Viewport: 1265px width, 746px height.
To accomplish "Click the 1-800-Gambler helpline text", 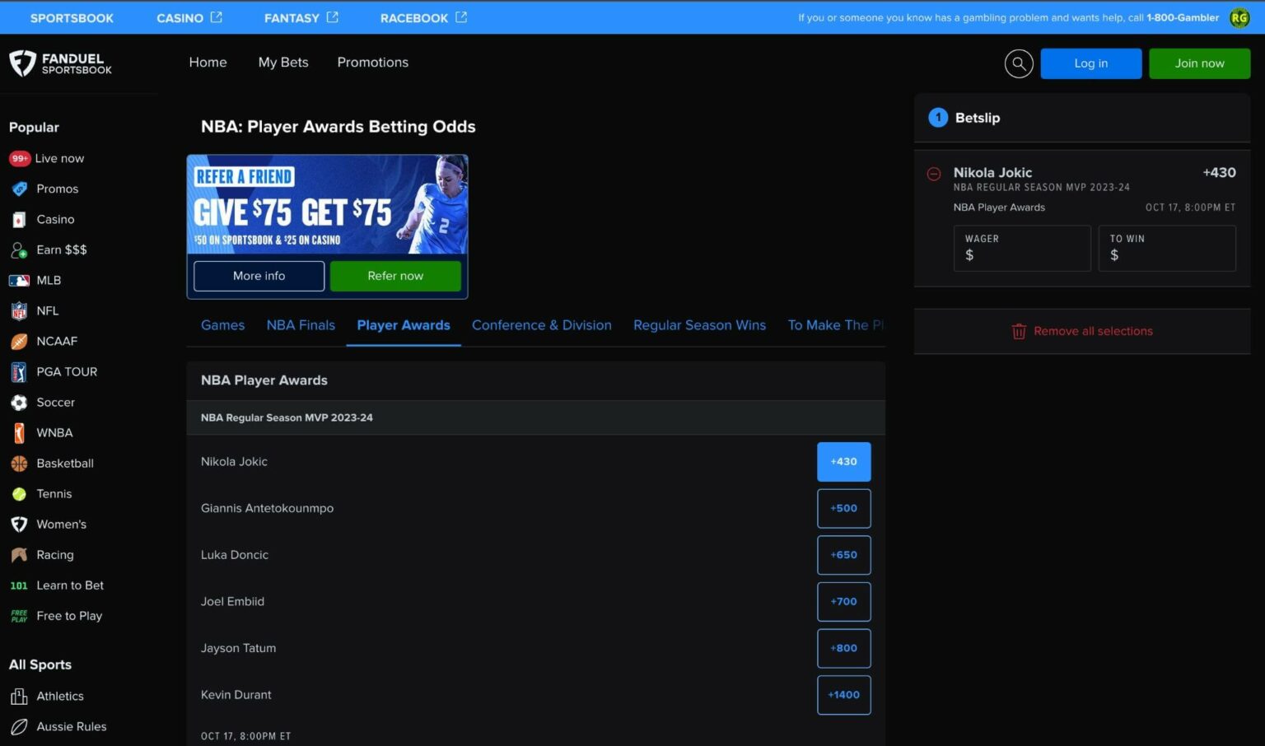I will click(1183, 17).
